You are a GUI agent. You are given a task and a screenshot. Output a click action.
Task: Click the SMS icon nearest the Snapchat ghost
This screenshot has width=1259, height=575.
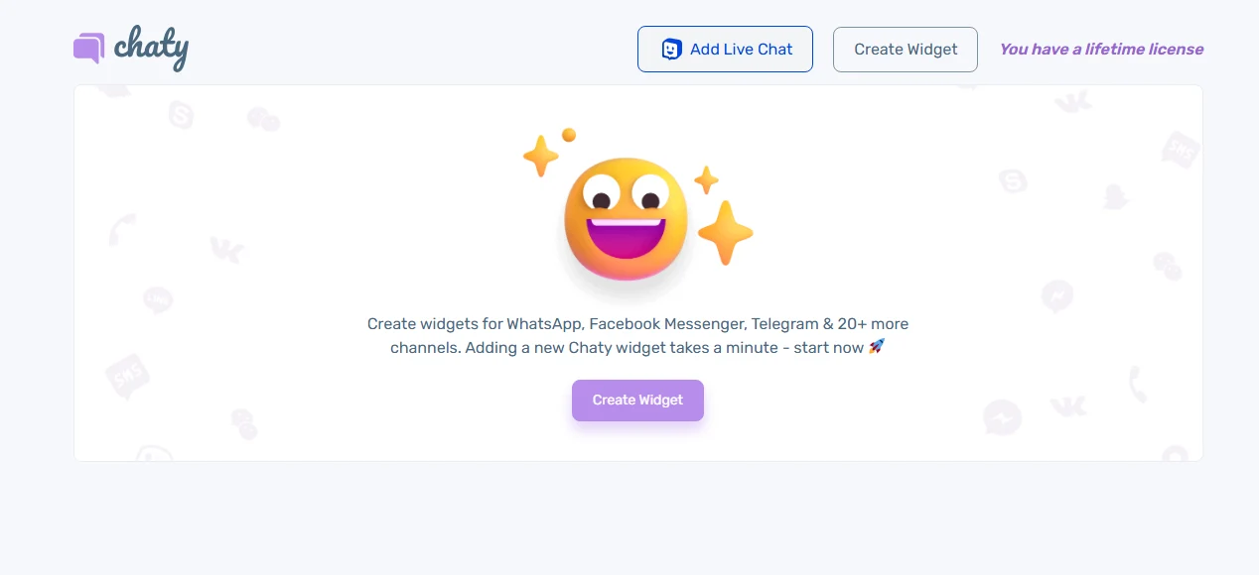pos(1181,150)
